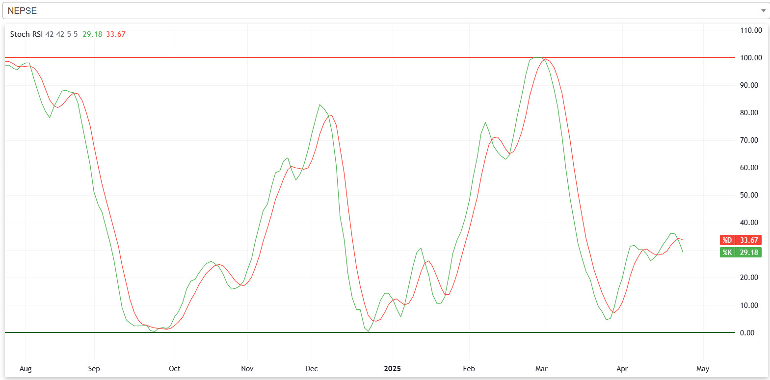
Task: Click the Dec label on time axis
Action: [x=312, y=369]
